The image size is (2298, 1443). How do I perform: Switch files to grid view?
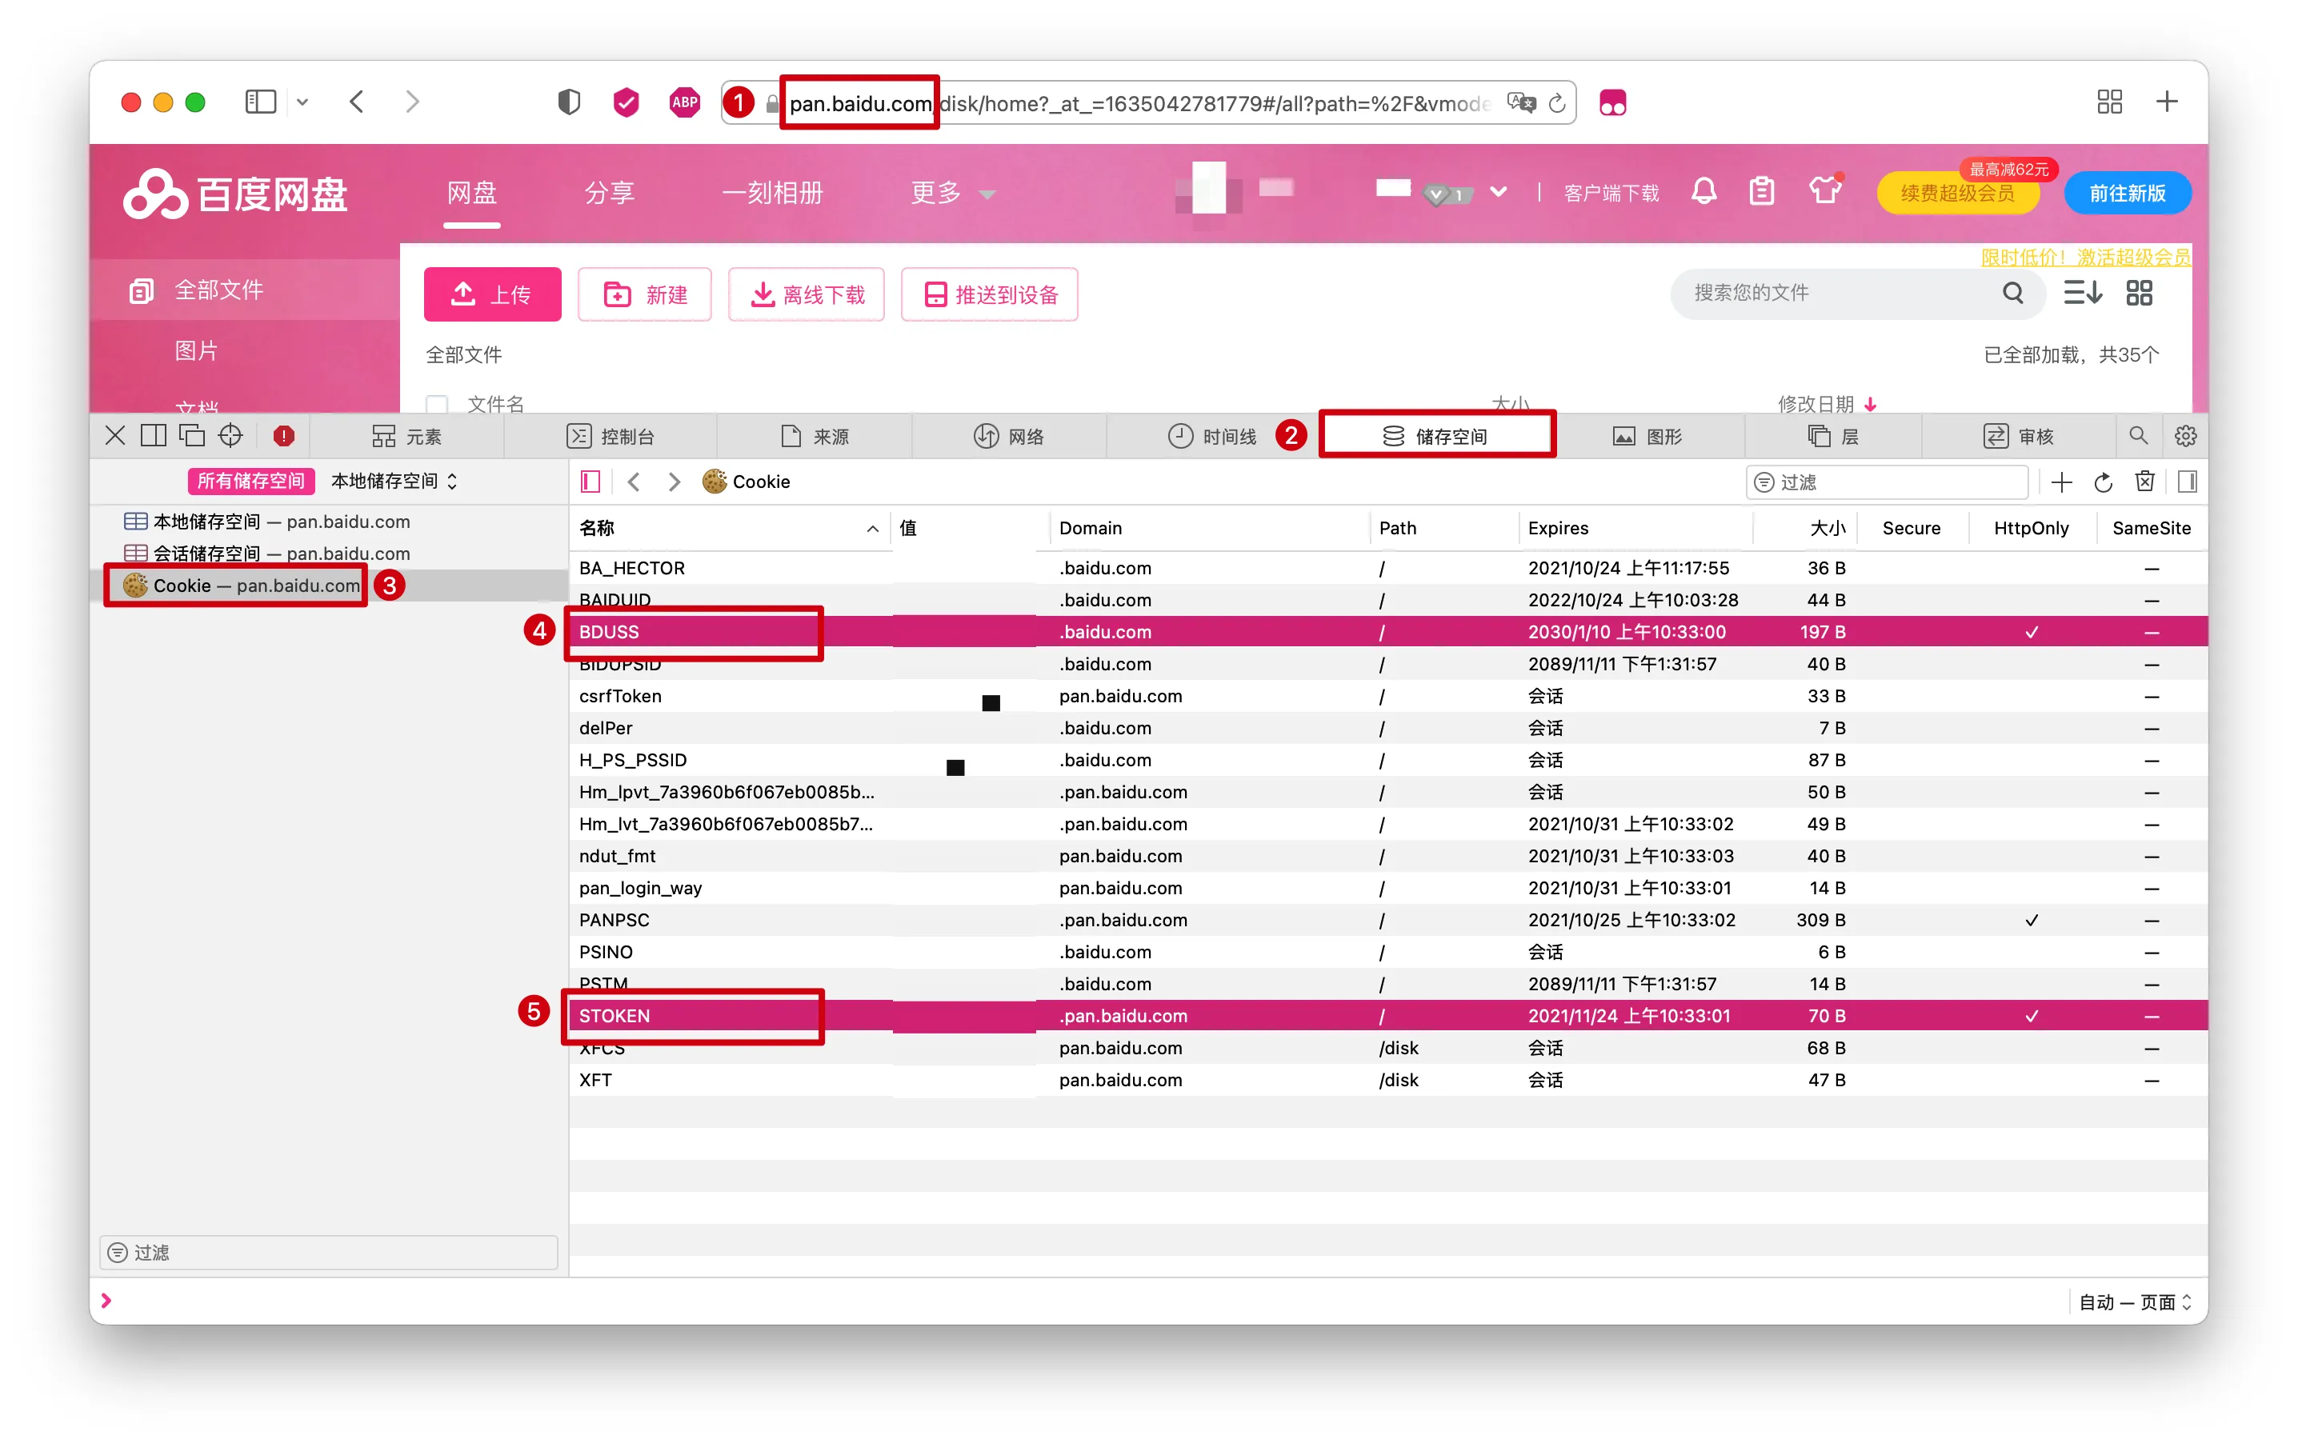click(x=2139, y=293)
